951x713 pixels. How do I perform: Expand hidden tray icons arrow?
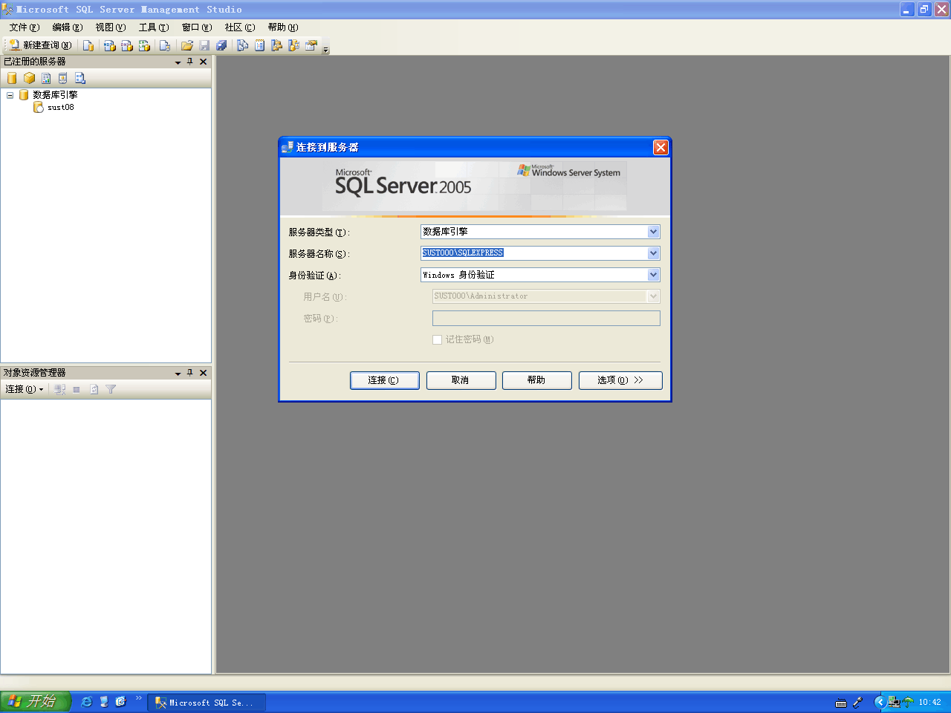[880, 702]
